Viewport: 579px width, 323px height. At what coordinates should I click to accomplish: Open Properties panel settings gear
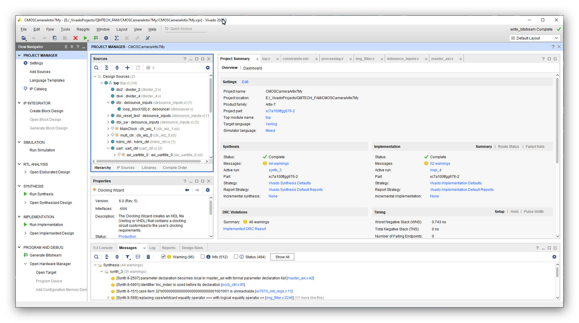pos(208,190)
